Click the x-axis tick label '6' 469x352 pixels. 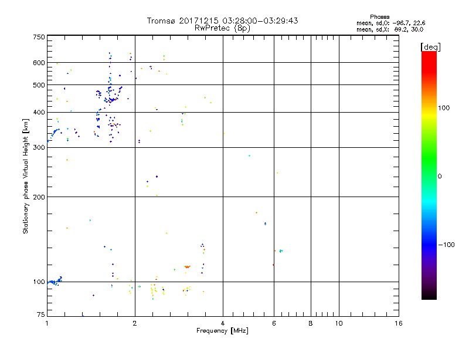274,323
